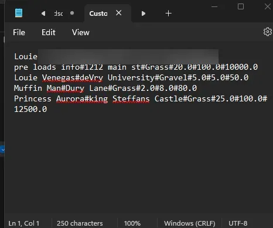Click the 250 characters status entry
The height and width of the screenshot is (228, 273).
[80, 223]
